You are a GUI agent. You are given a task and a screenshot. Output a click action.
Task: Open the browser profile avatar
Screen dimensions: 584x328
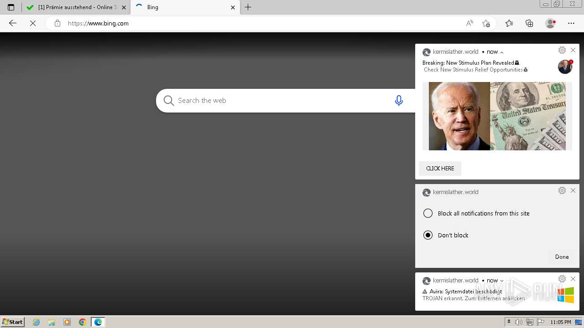[551, 23]
